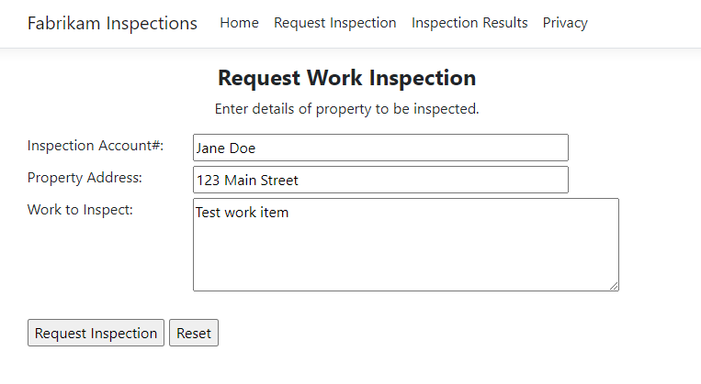Click the textarea resize handle corner
The image size is (701, 384).
click(614, 286)
